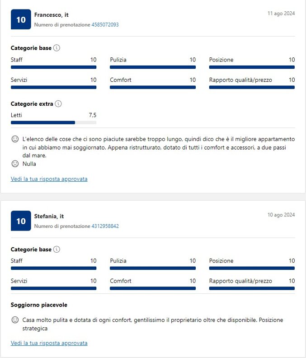Click Francesco's Staff rating bar
This screenshot has height=358, width=306.
53,67
